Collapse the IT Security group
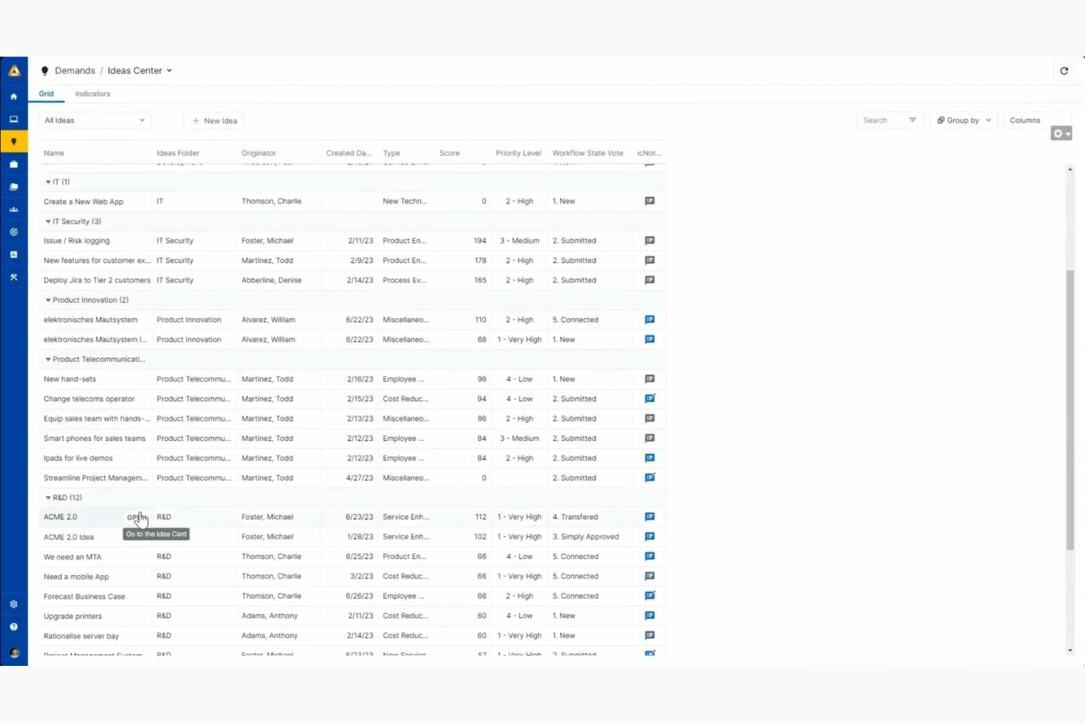The height and width of the screenshot is (723, 1085). 48,220
